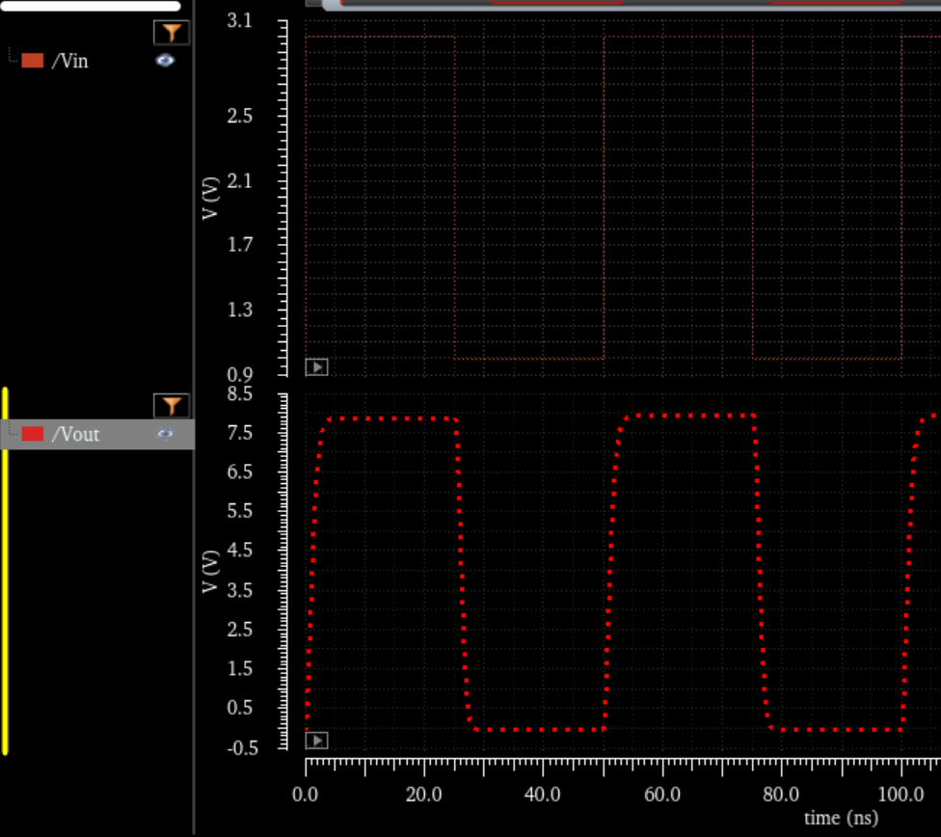941x837 pixels.
Task: Click the /Vout red color swatch
Action: pos(33,434)
